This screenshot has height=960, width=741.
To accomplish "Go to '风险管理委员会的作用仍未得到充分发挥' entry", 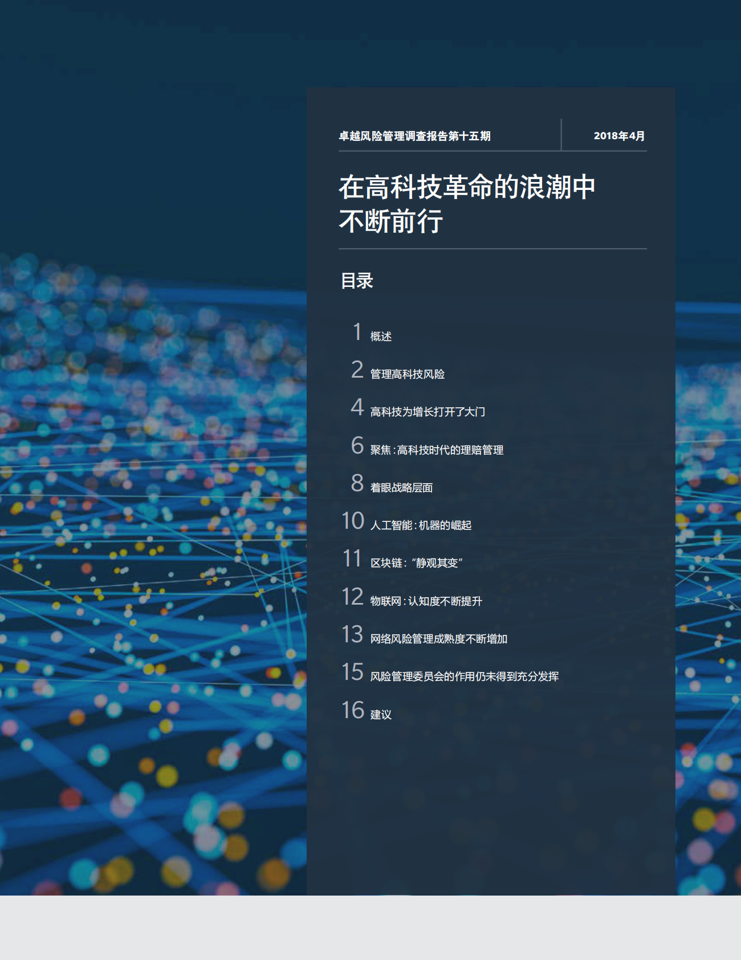I will [464, 677].
